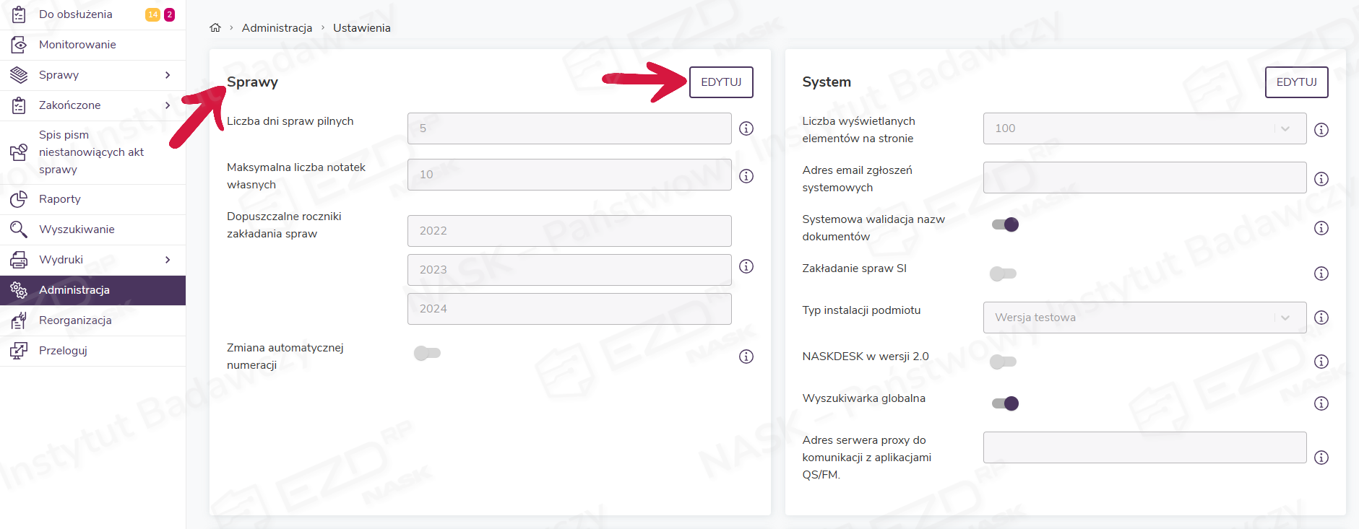Open the Typ instalacji podmiotu dropdown

[1144, 318]
